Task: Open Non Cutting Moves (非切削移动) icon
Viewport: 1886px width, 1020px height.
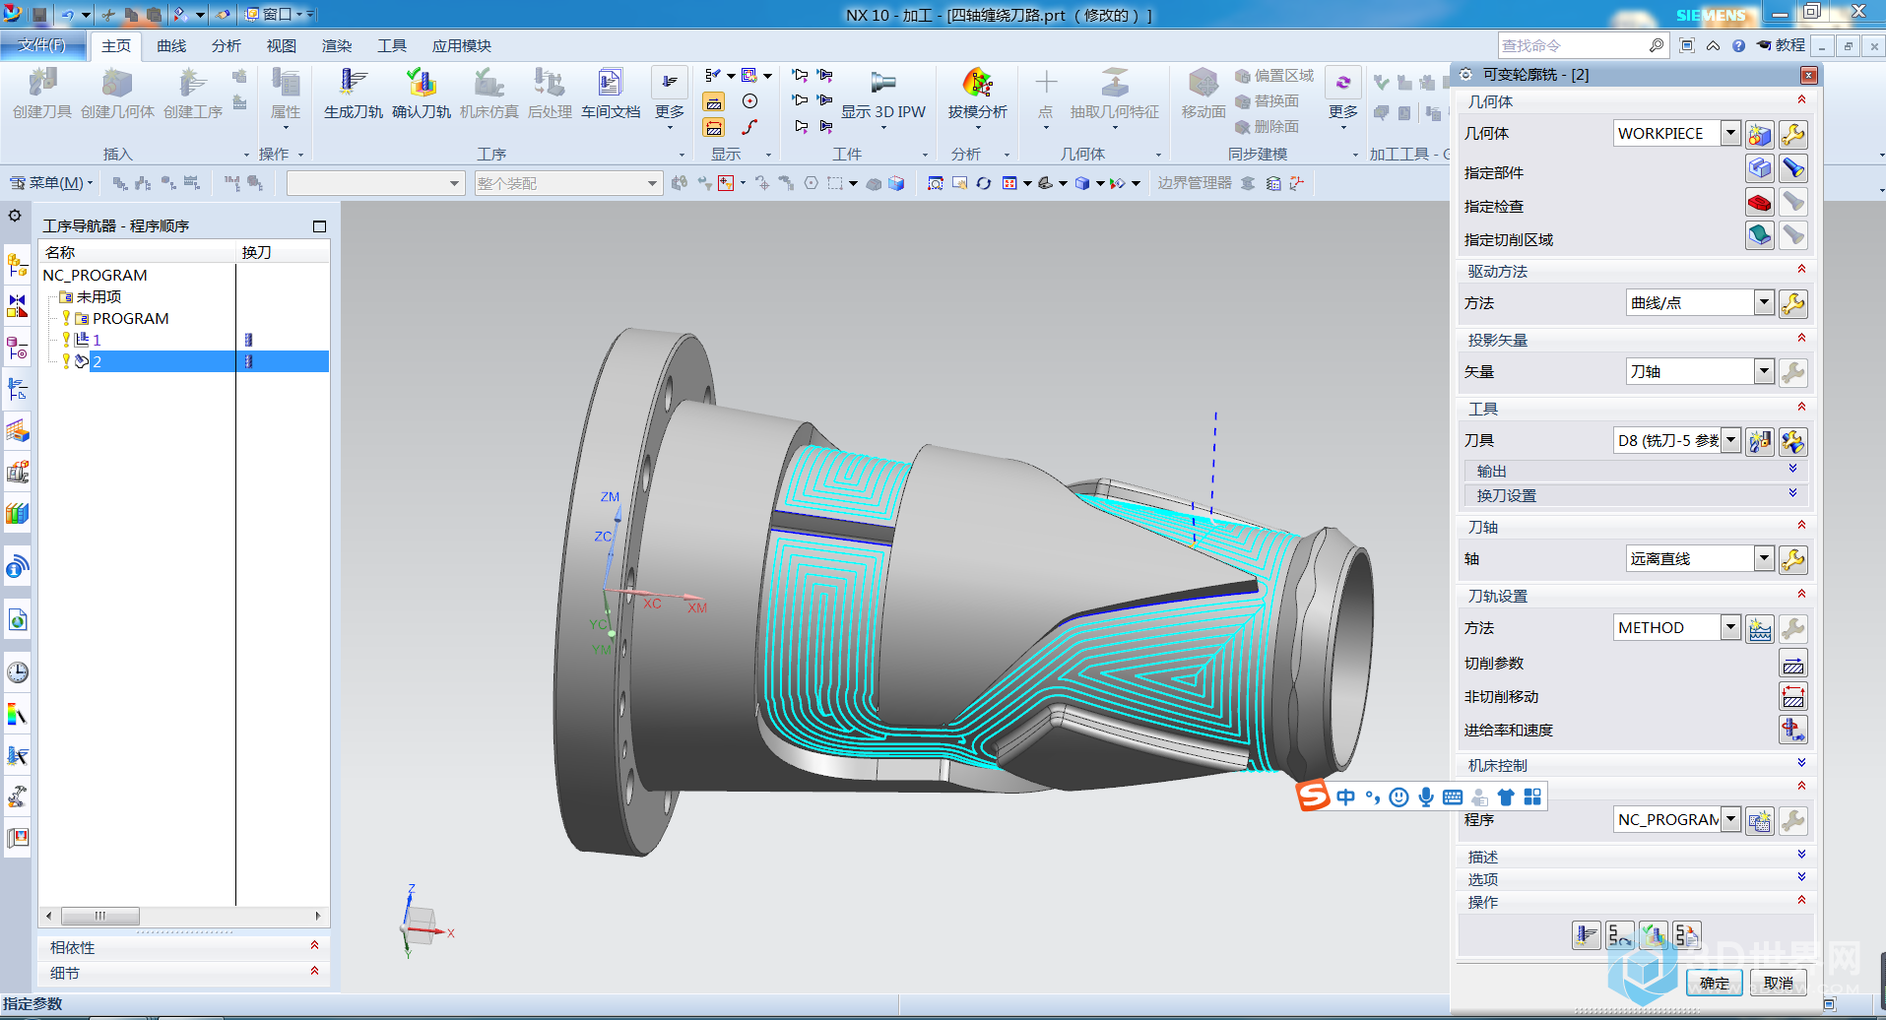Action: point(1792,697)
